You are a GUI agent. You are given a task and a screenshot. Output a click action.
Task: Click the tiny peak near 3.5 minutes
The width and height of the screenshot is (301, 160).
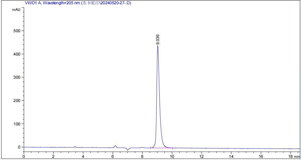[x=75, y=147]
